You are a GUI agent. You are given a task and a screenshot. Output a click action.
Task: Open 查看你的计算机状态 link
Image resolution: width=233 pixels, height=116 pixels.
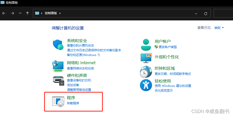click(81, 46)
